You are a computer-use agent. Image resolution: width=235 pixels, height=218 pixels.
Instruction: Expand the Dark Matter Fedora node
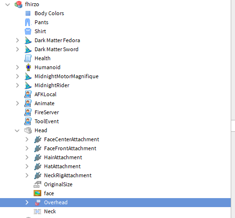click(x=18, y=40)
